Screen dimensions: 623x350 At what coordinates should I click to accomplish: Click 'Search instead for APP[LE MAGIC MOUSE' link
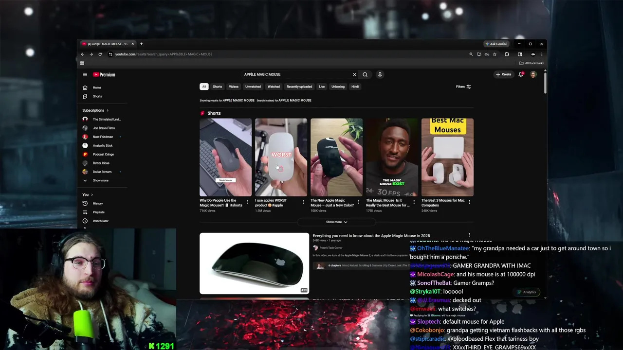tap(284, 100)
